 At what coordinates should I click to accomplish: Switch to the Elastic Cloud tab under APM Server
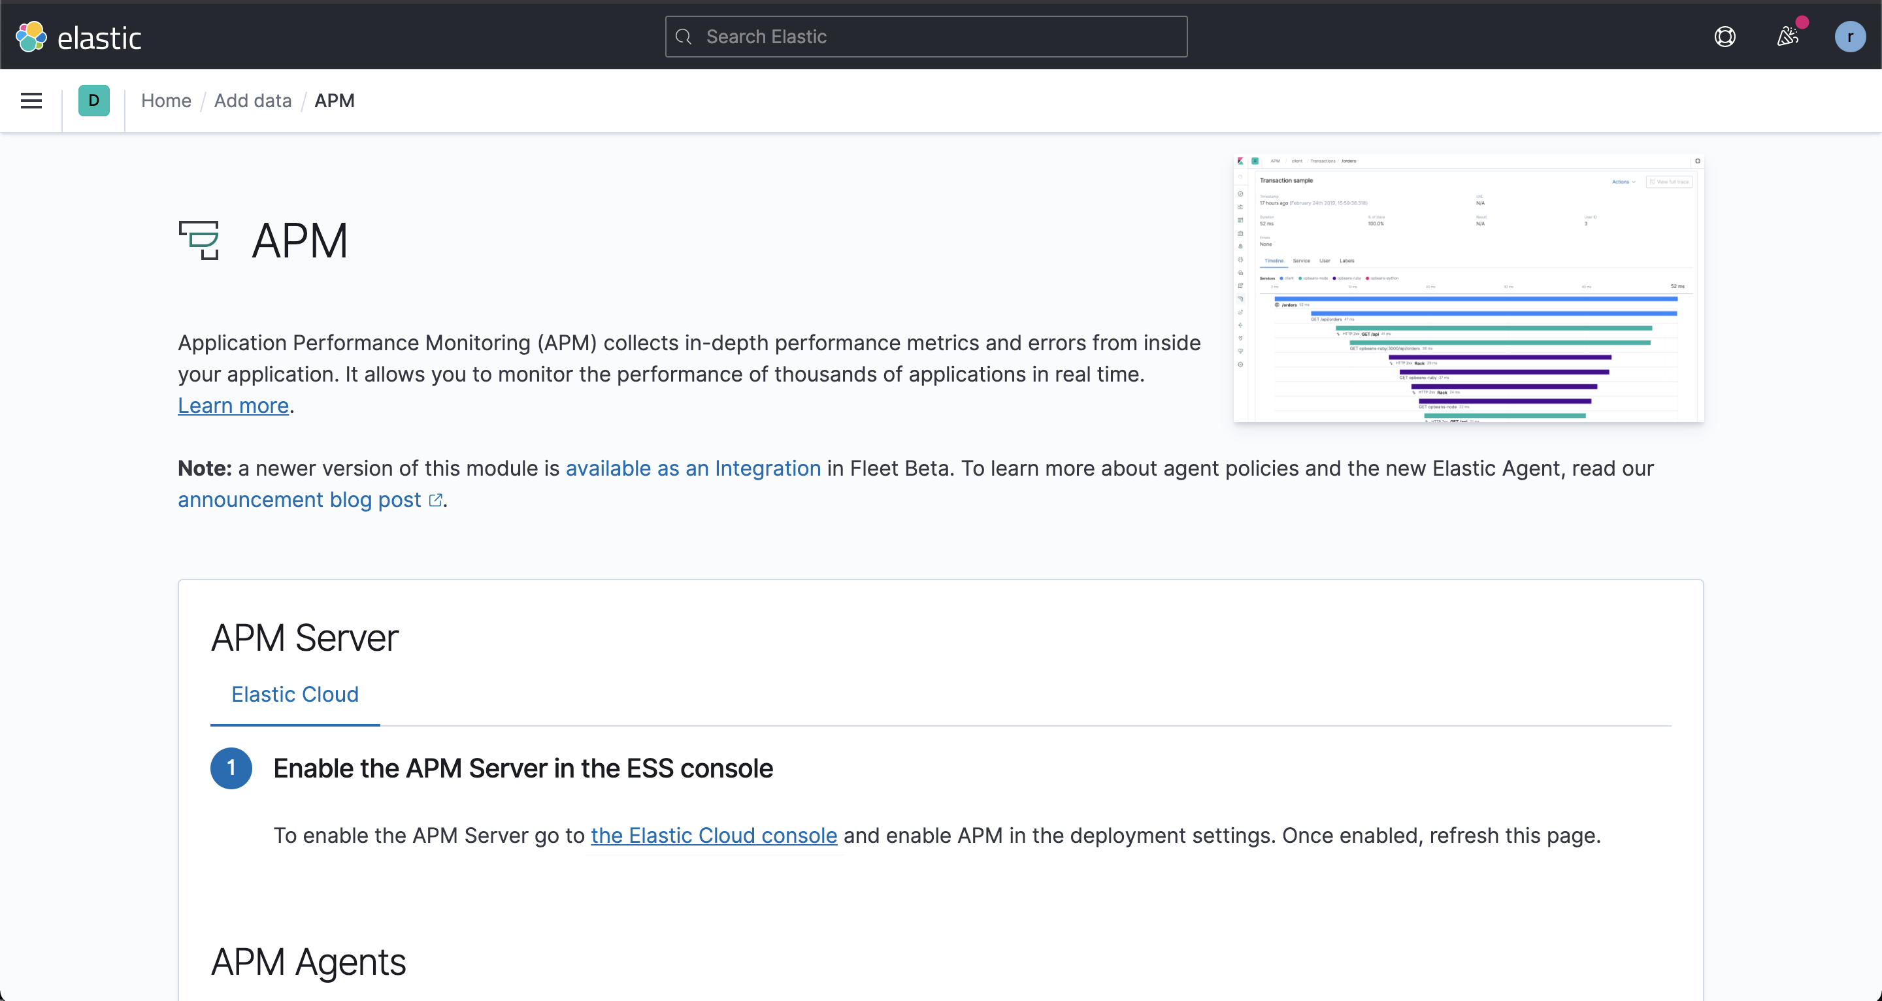tap(295, 694)
